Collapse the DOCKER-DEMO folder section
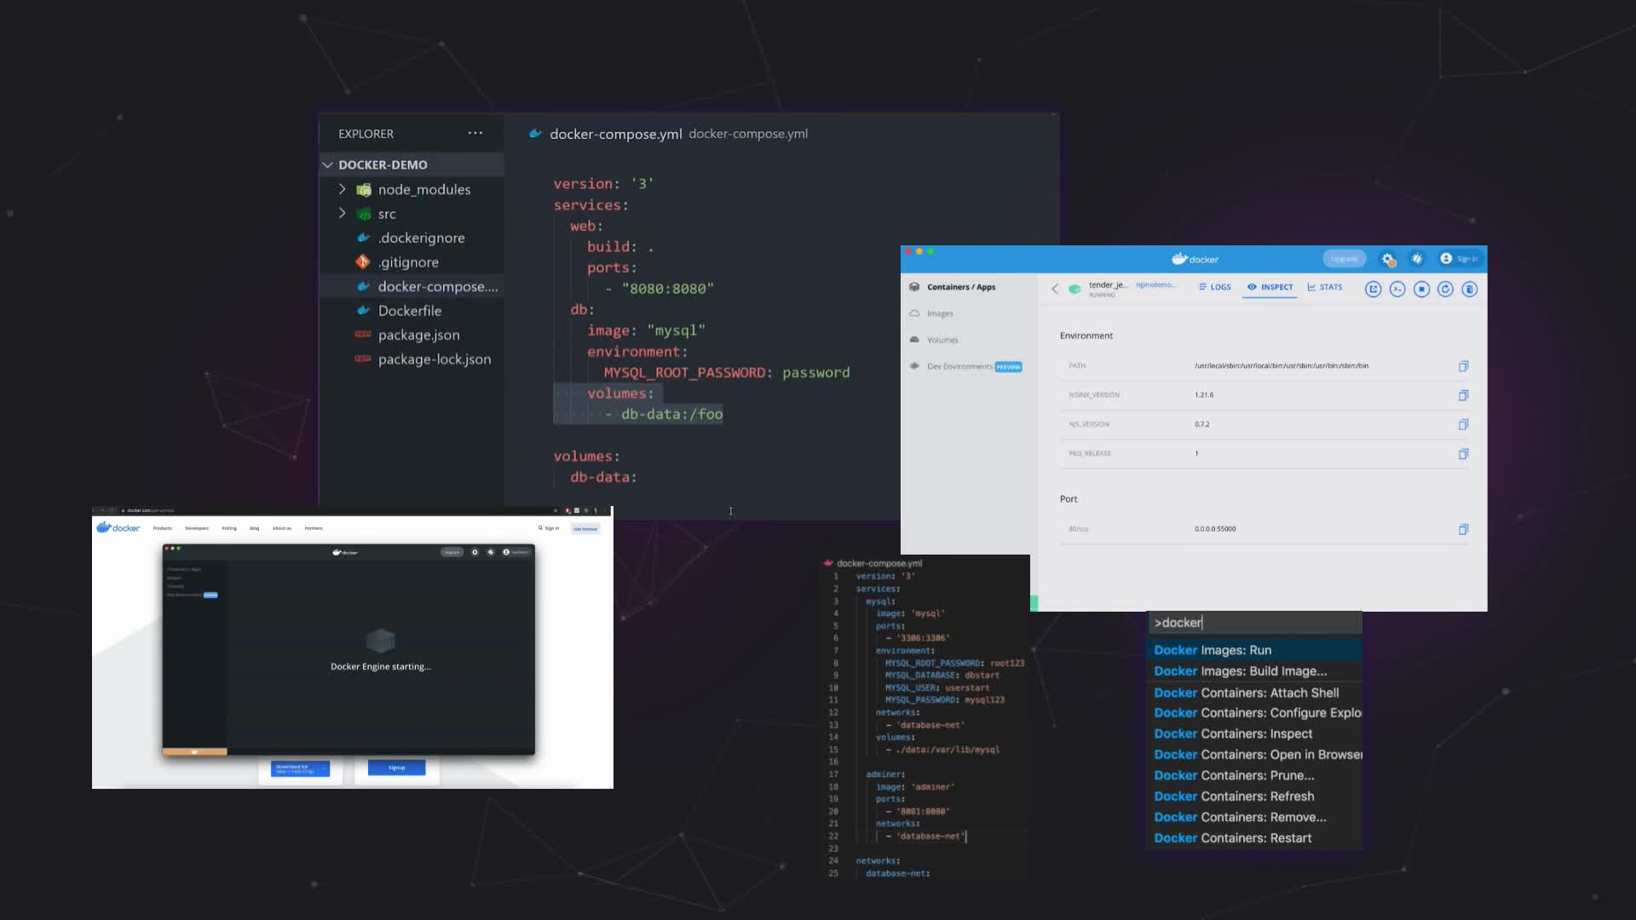Image resolution: width=1636 pixels, height=920 pixels. tap(327, 164)
